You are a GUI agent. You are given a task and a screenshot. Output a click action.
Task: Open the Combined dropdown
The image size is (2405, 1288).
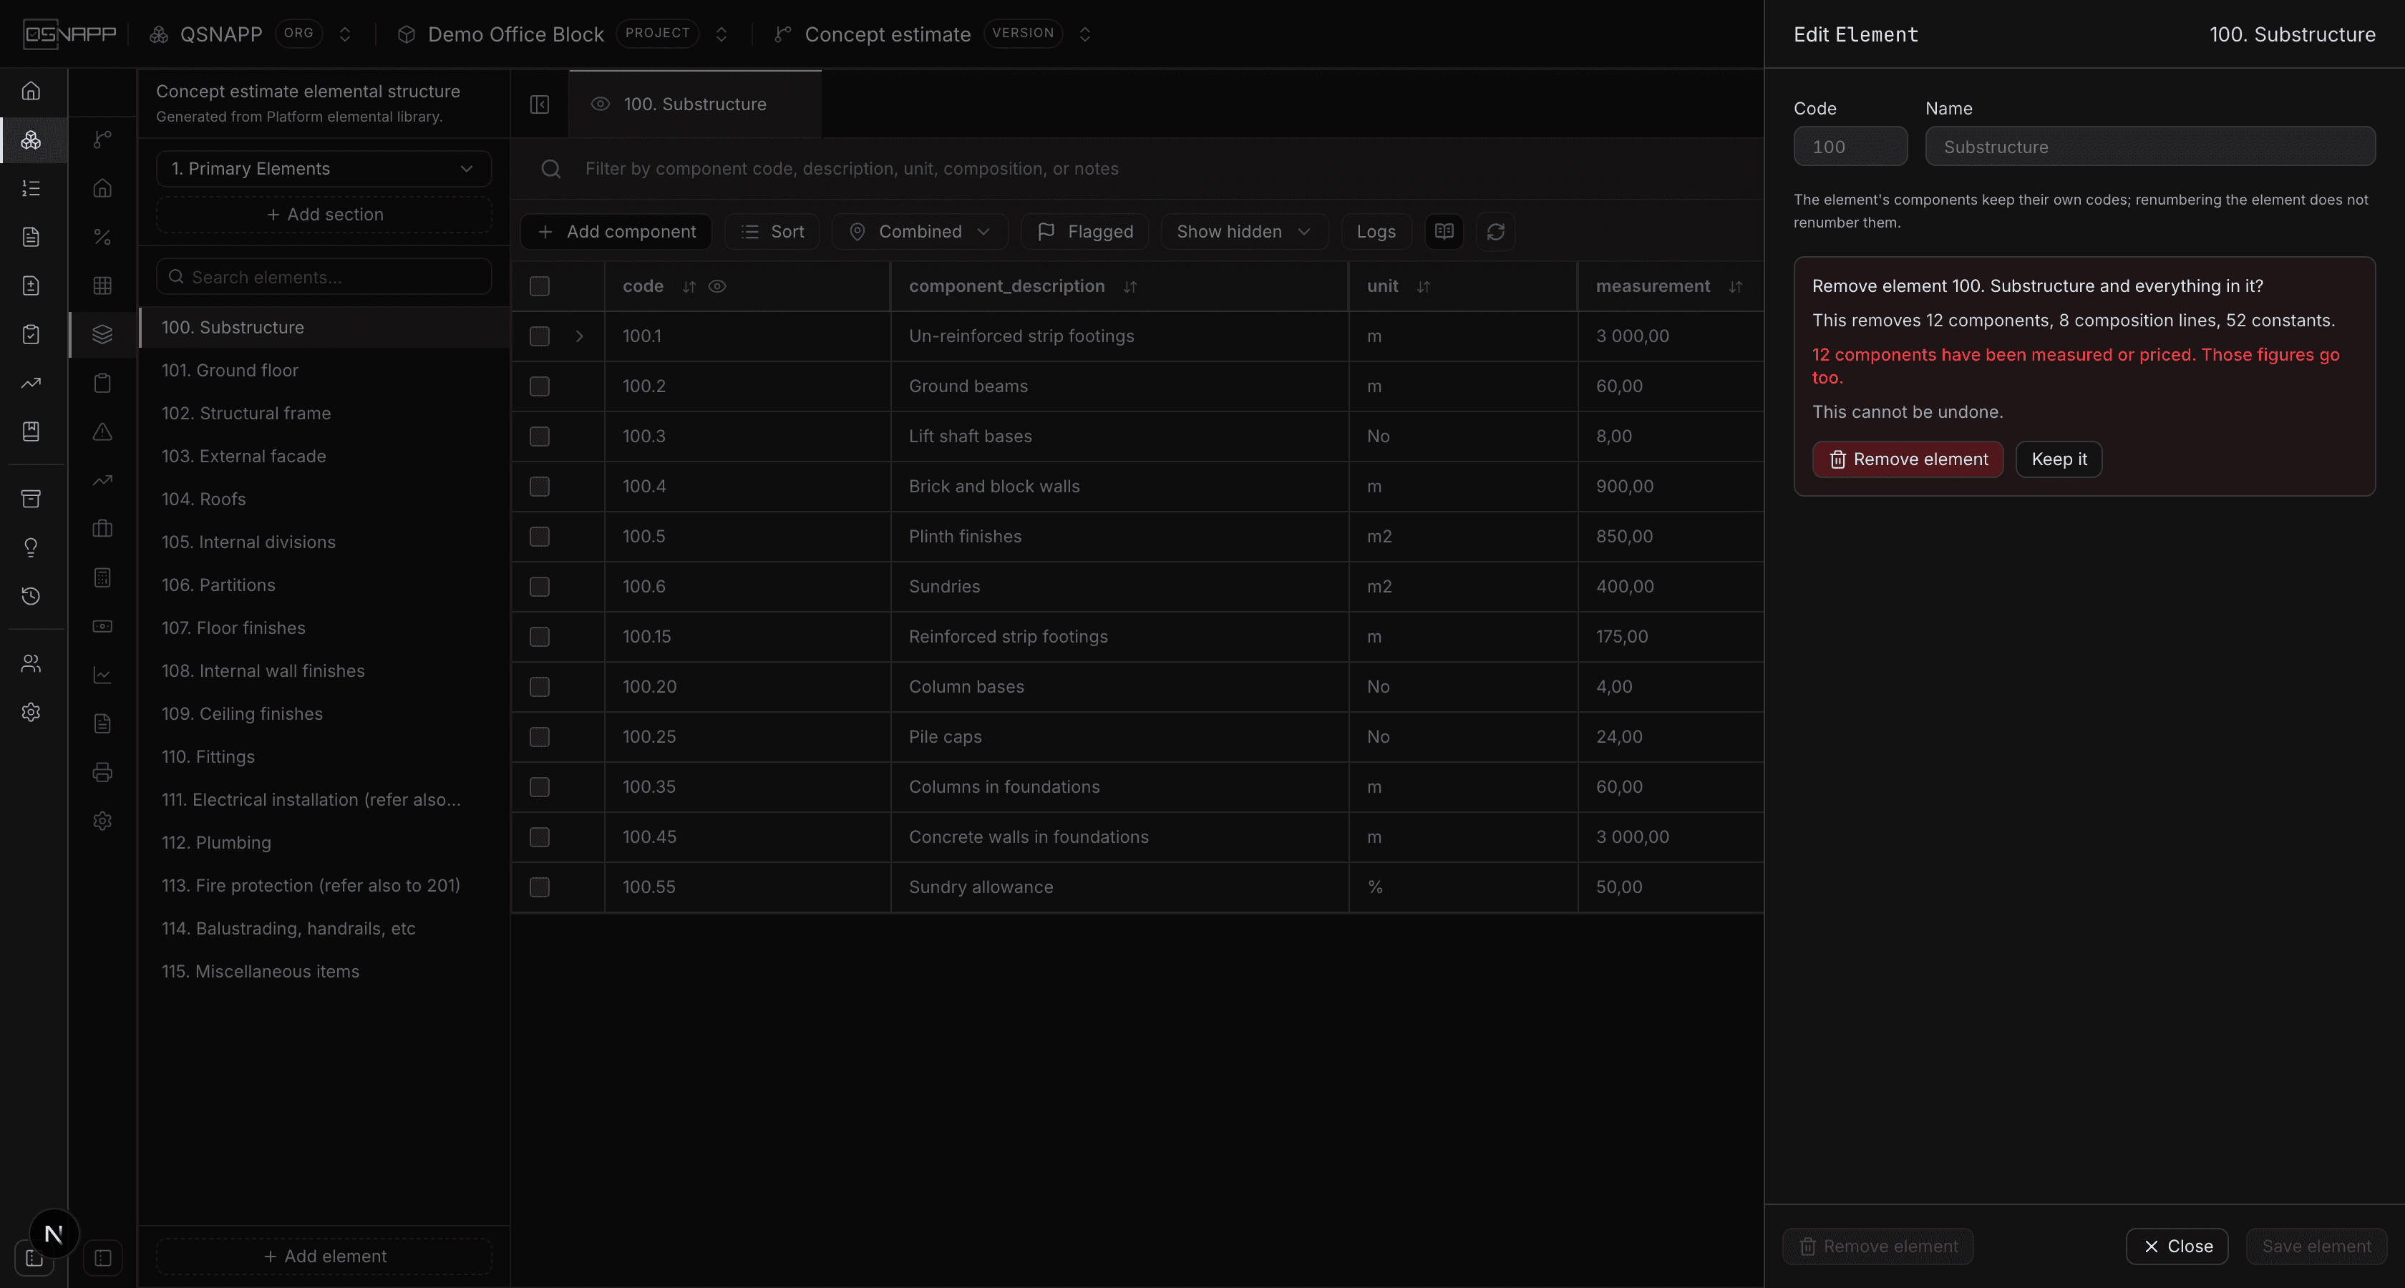[920, 231]
